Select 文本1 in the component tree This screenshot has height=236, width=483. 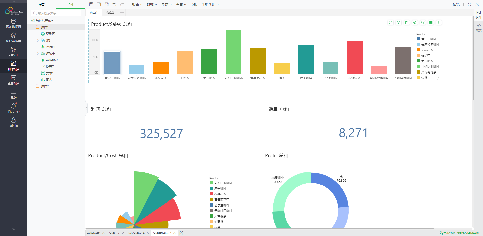(50, 73)
